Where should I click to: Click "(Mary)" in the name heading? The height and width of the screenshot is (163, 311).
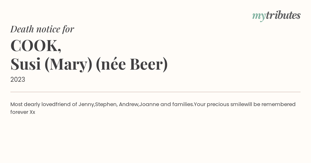[x=68, y=64]
